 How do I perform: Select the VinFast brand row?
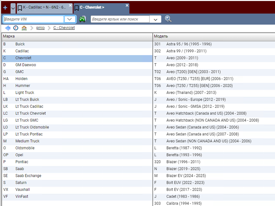pyautogui.click(x=77, y=196)
